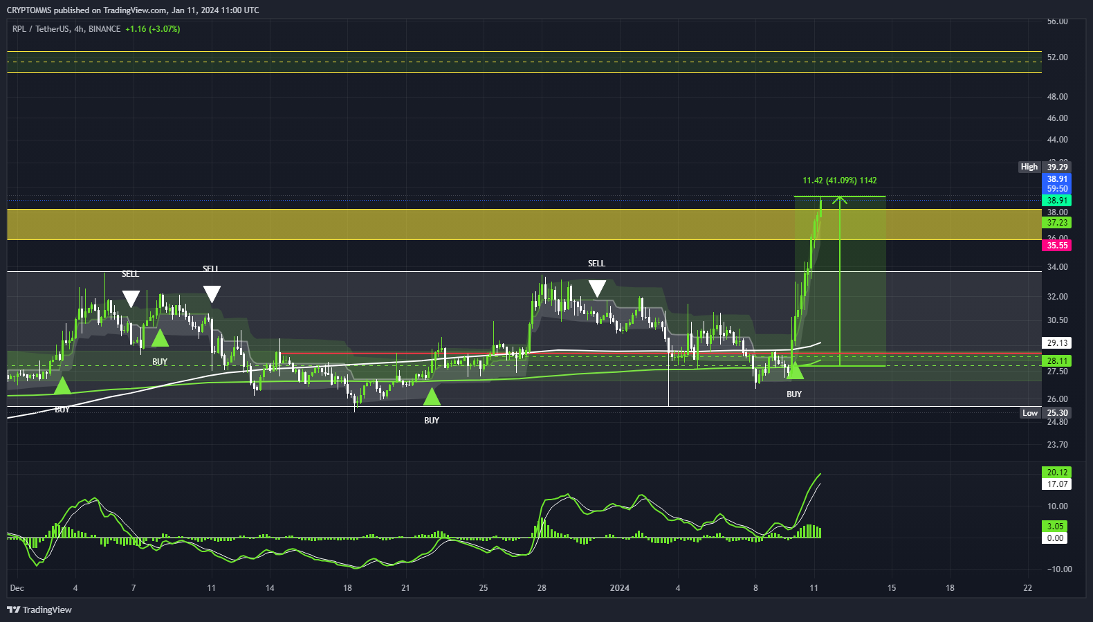The image size is (1093, 622).
Task: Click the 25 date label on time axis
Action: pyautogui.click(x=483, y=588)
